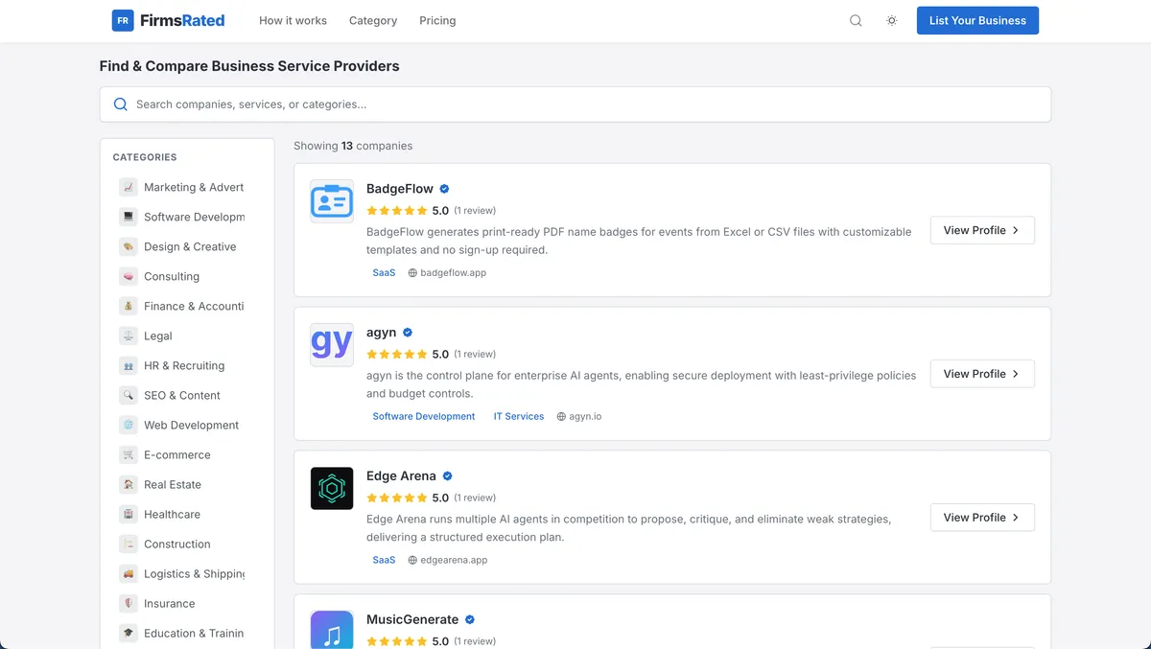This screenshot has height=649, width=1151.
Task: Open the agyn.io website link
Action: point(585,417)
